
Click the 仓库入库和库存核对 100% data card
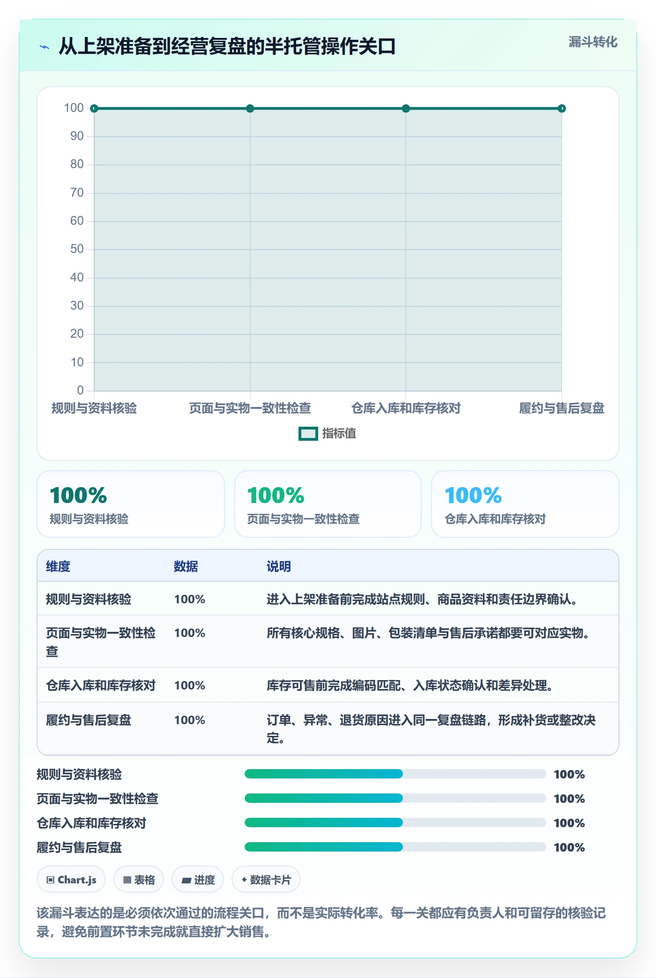click(x=525, y=504)
